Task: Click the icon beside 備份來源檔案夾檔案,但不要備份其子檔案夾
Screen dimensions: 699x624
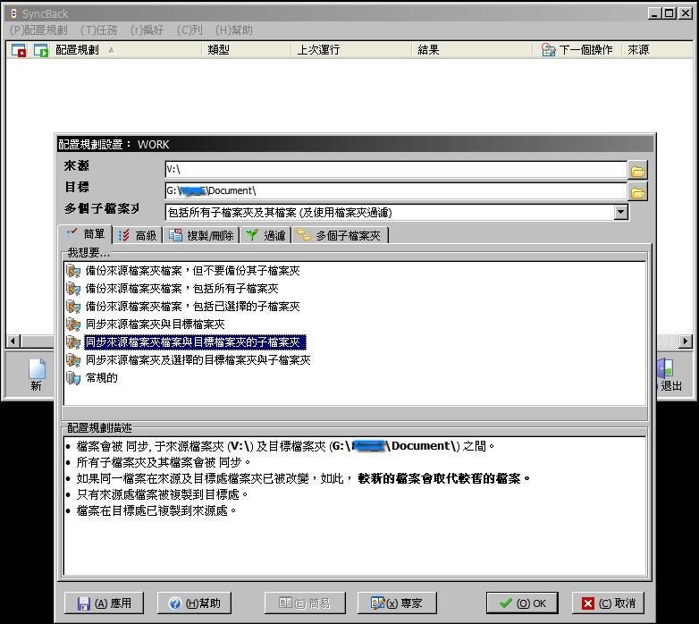Action: click(x=73, y=271)
